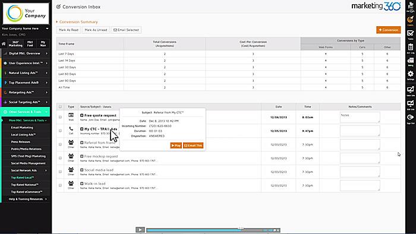
Task: Check the Social media lead row checkbox
Action: pos(60,172)
